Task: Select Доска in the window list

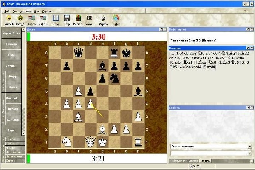Action: (x=15, y=144)
